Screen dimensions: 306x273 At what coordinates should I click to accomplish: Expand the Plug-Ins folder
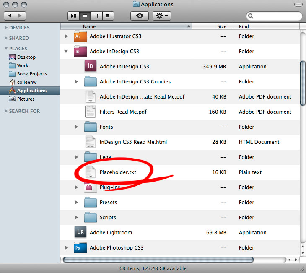pos(76,187)
